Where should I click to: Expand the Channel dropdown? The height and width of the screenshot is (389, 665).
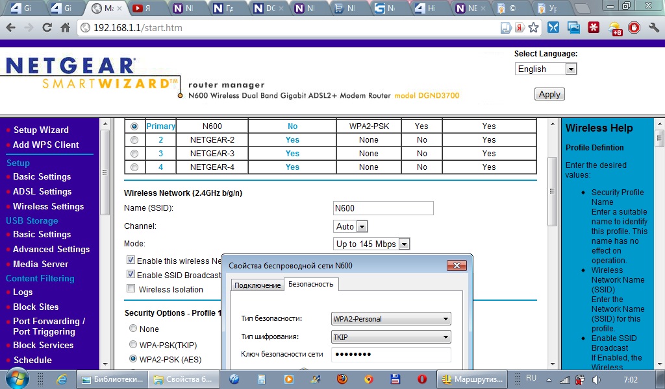[x=351, y=226]
